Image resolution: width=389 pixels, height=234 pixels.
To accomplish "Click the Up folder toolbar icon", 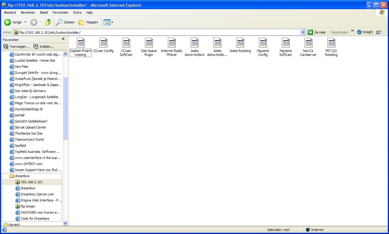I will [x=48, y=22].
